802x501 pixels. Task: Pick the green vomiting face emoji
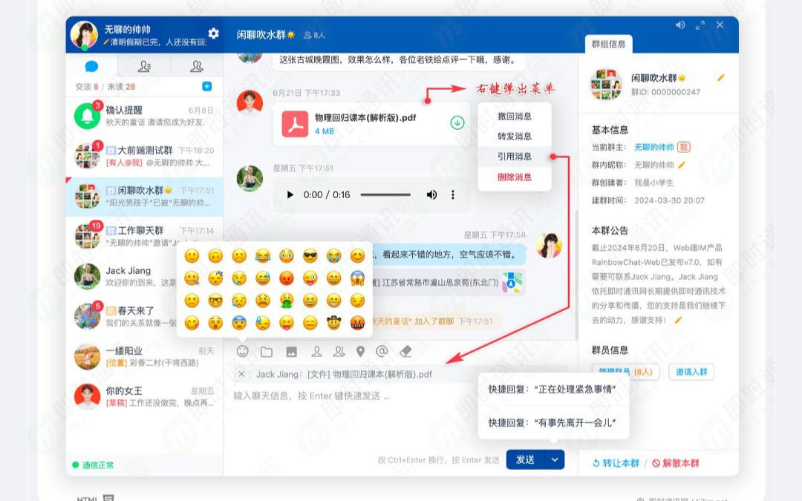(287, 300)
